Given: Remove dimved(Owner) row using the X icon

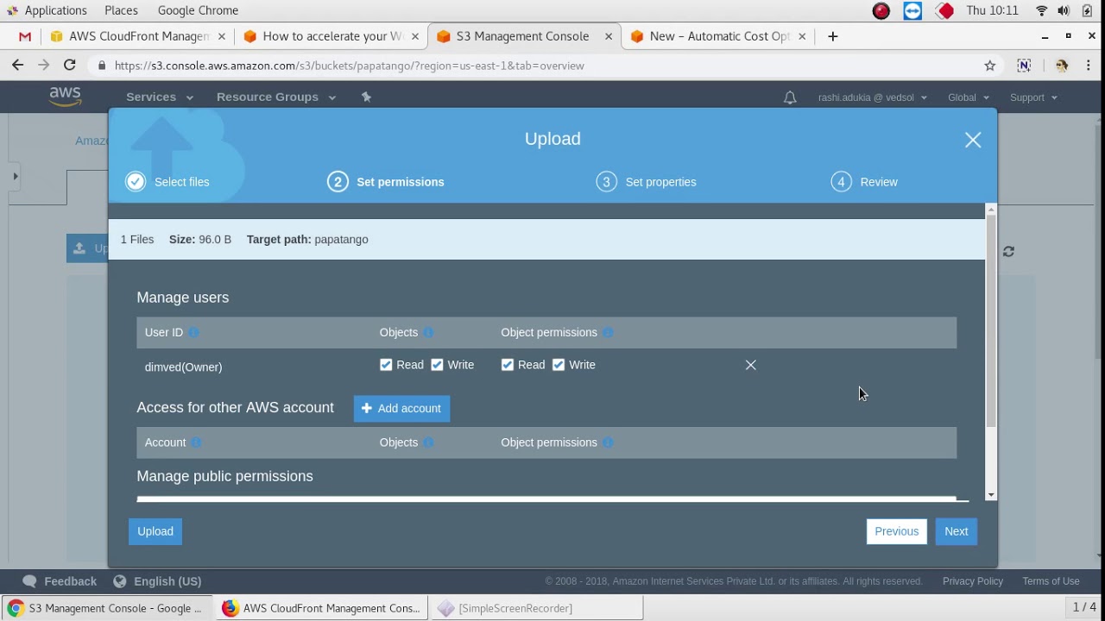Looking at the screenshot, I should (751, 365).
